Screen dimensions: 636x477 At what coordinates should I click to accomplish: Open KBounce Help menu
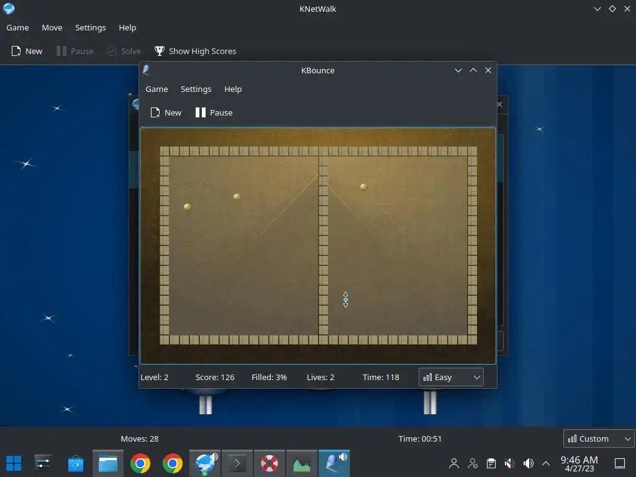point(233,89)
